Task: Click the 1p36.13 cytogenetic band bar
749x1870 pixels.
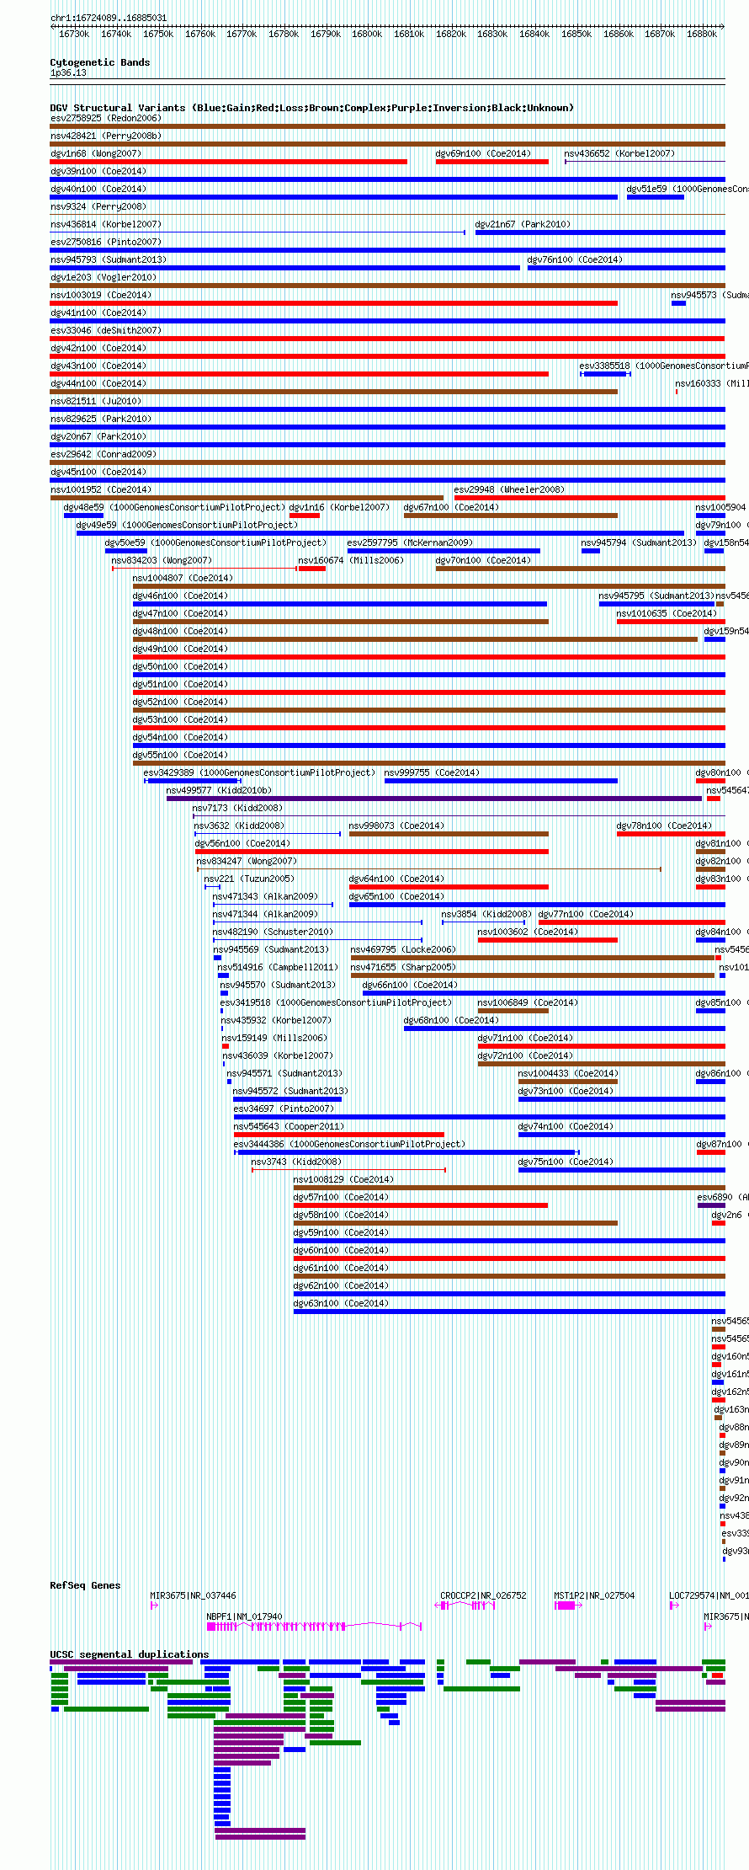Action: point(387,80)
